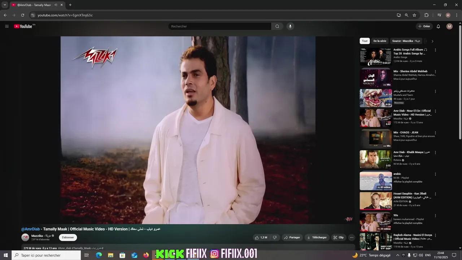The width and height of the screenshot is (462, 260).
Task: Open YouTube notifications bell
Action: coord(438,26)
